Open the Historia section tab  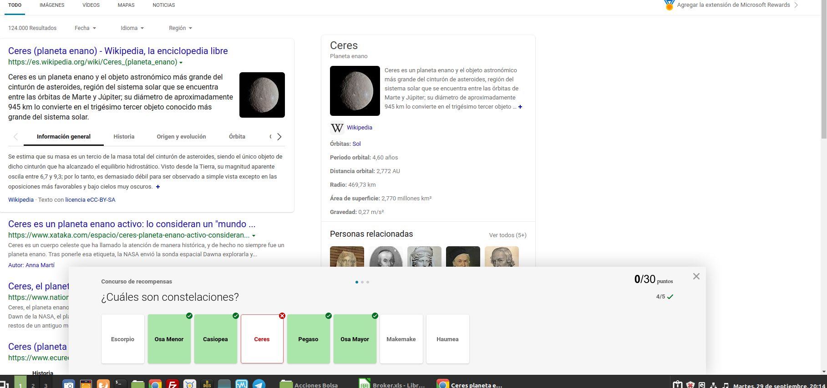pyautogui.click(x=124, y=137)
